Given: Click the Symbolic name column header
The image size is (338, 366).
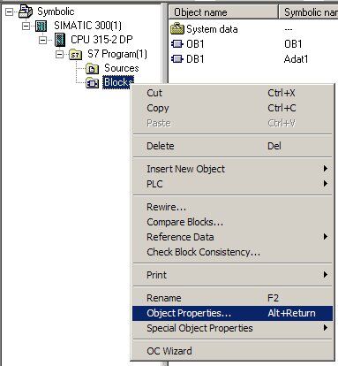Looking at the screenshot, I should point(309,12).
